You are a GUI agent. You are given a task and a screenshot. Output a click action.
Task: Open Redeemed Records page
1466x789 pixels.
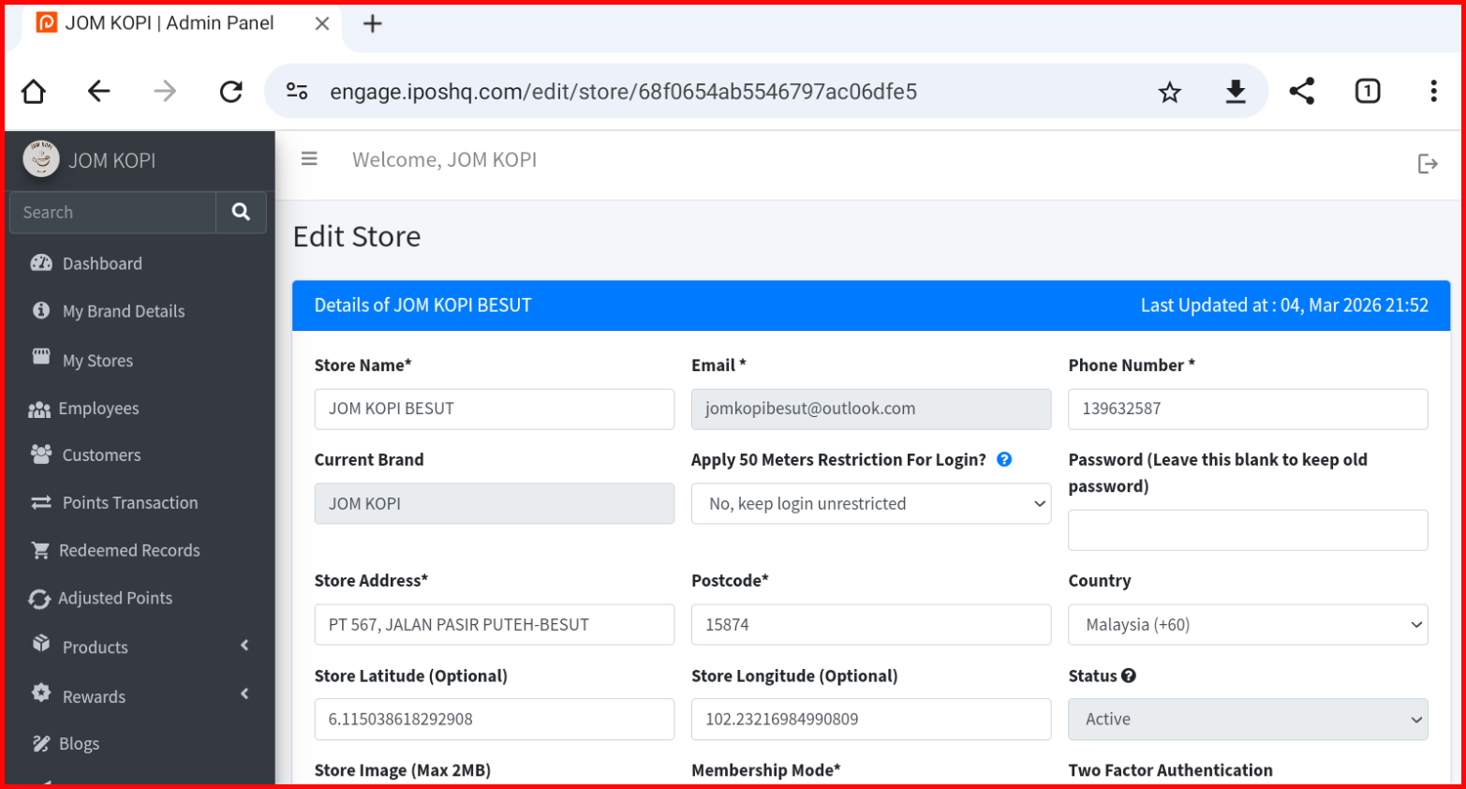point(129,551)
